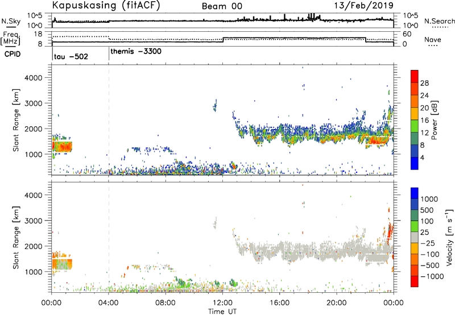455x315 pixels.
Task: Select the -1000 label on Velocity color bar
Action: (432, 276)
